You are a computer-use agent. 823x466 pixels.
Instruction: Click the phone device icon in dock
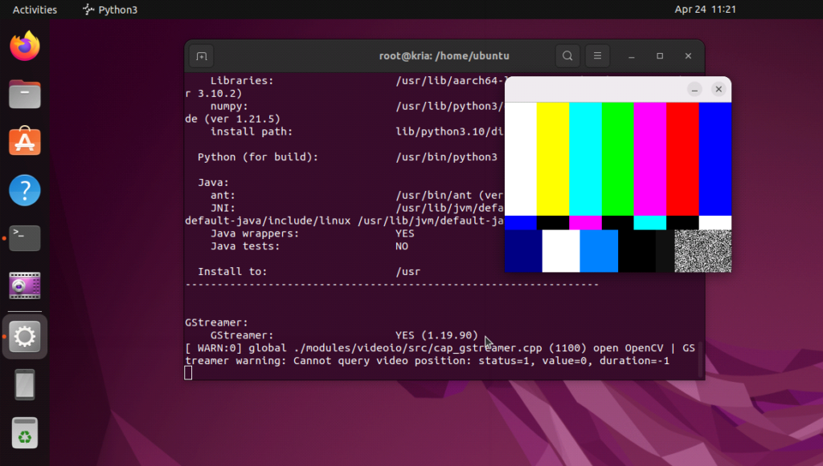coord(25,385)
